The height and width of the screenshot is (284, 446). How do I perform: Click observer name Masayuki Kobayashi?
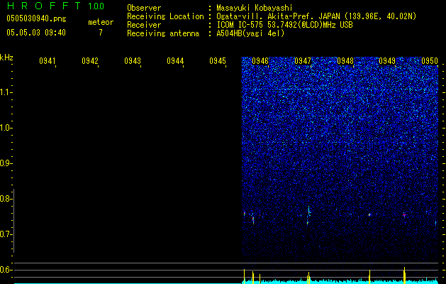(x=255, y=8)
